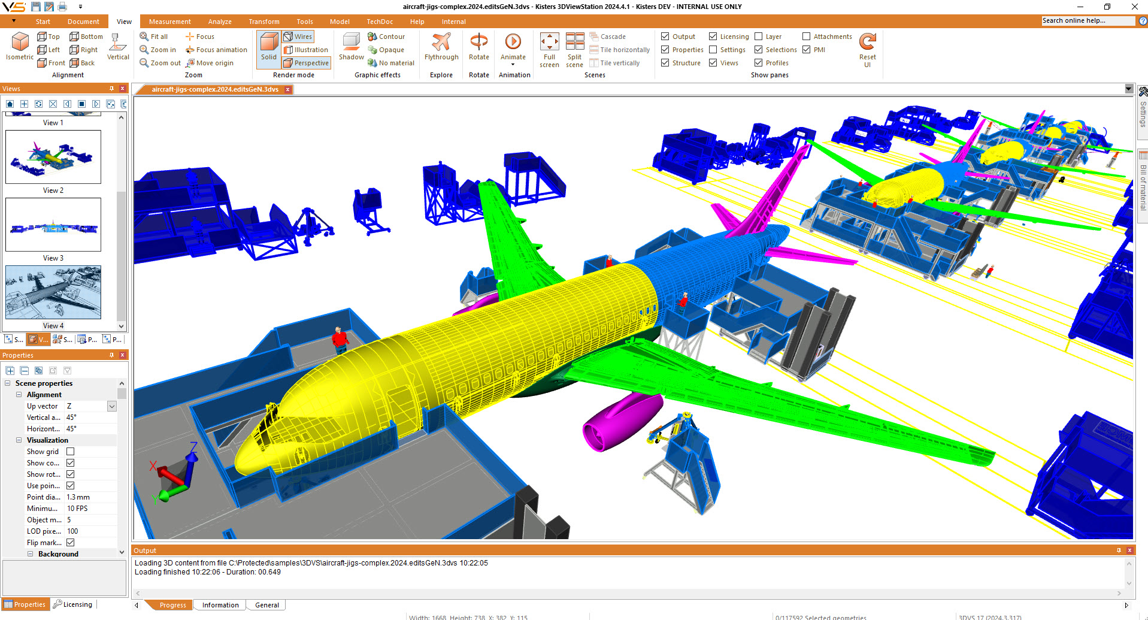Set Vertical alignment
Screen dimensions: 1148x620
118,47
